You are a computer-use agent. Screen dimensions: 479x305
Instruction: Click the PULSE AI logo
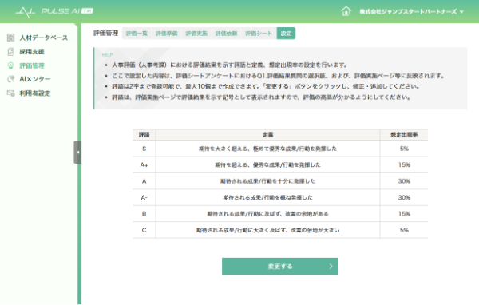point(54,11)
